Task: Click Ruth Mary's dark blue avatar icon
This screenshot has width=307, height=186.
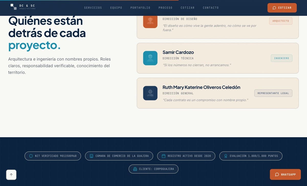Action: pos(150,93)
